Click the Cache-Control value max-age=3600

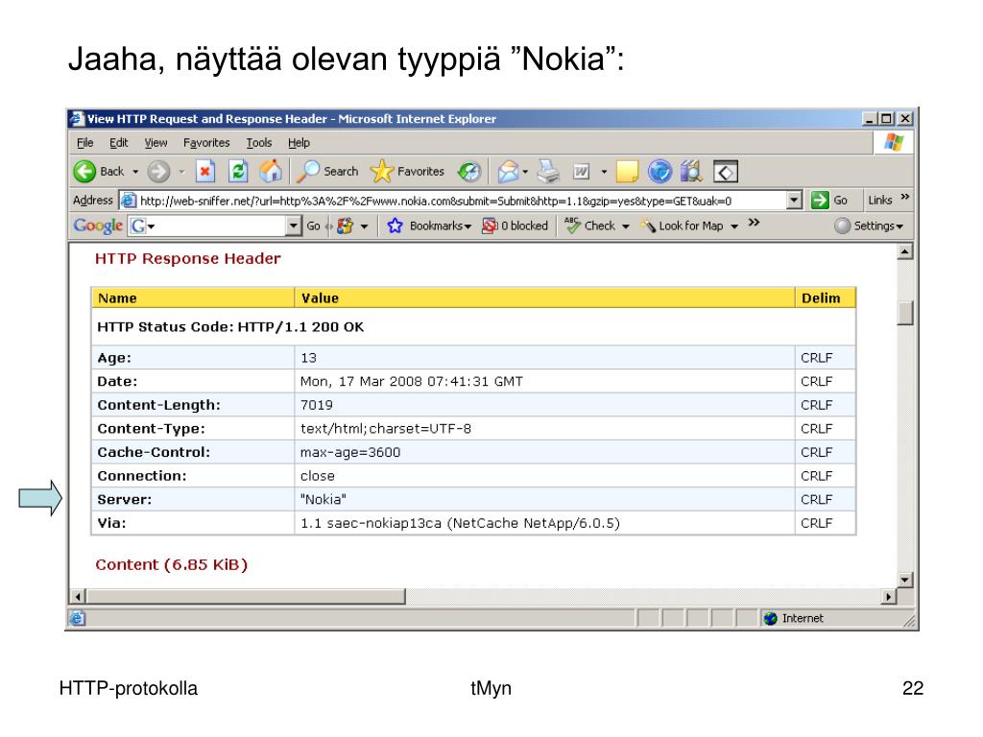pyautogui.click(x=350, y=453)
